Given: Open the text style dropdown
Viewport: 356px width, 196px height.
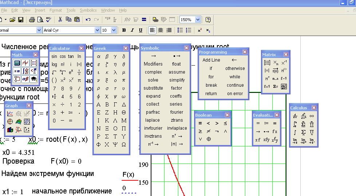Looking at the screenshot, I should (39, 30).
